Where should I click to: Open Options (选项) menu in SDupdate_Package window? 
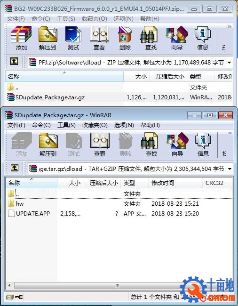tap(124, 125)
